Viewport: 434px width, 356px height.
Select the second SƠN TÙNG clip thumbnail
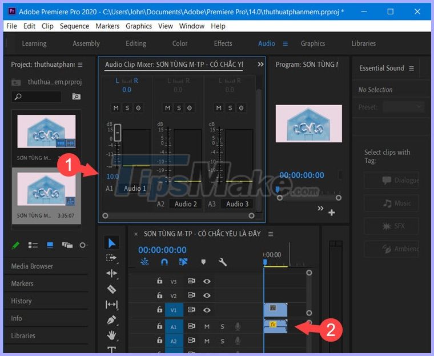[46, 190]
